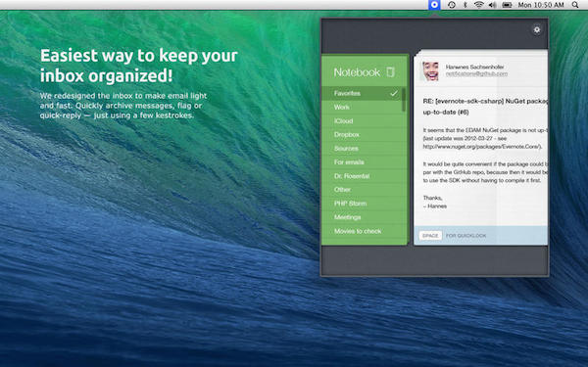Click the email subject RE: evernote-sdk-csharp
The height and width of the screenshot is (367, 588).
click(x=485, y=107)
